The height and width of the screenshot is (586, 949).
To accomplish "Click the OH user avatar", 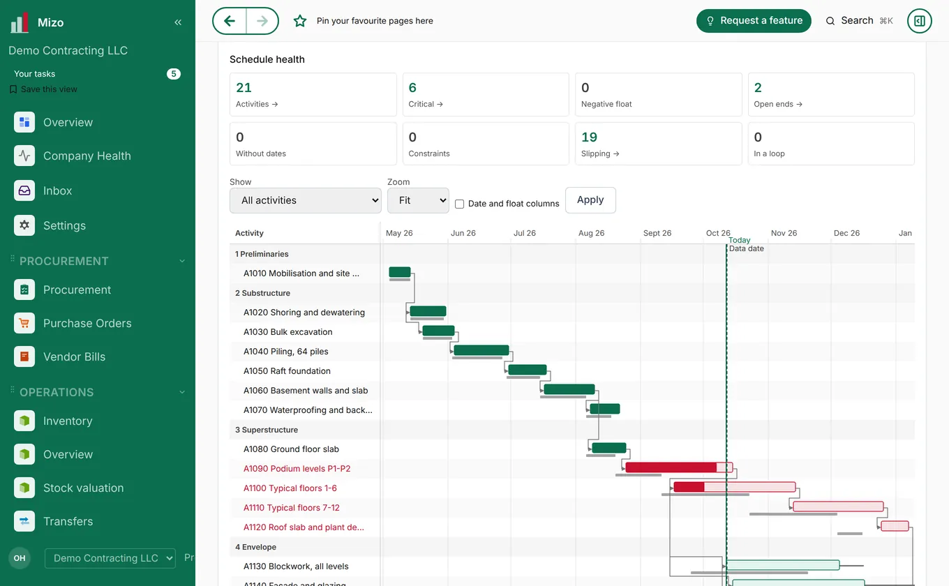I will [20, 558].
